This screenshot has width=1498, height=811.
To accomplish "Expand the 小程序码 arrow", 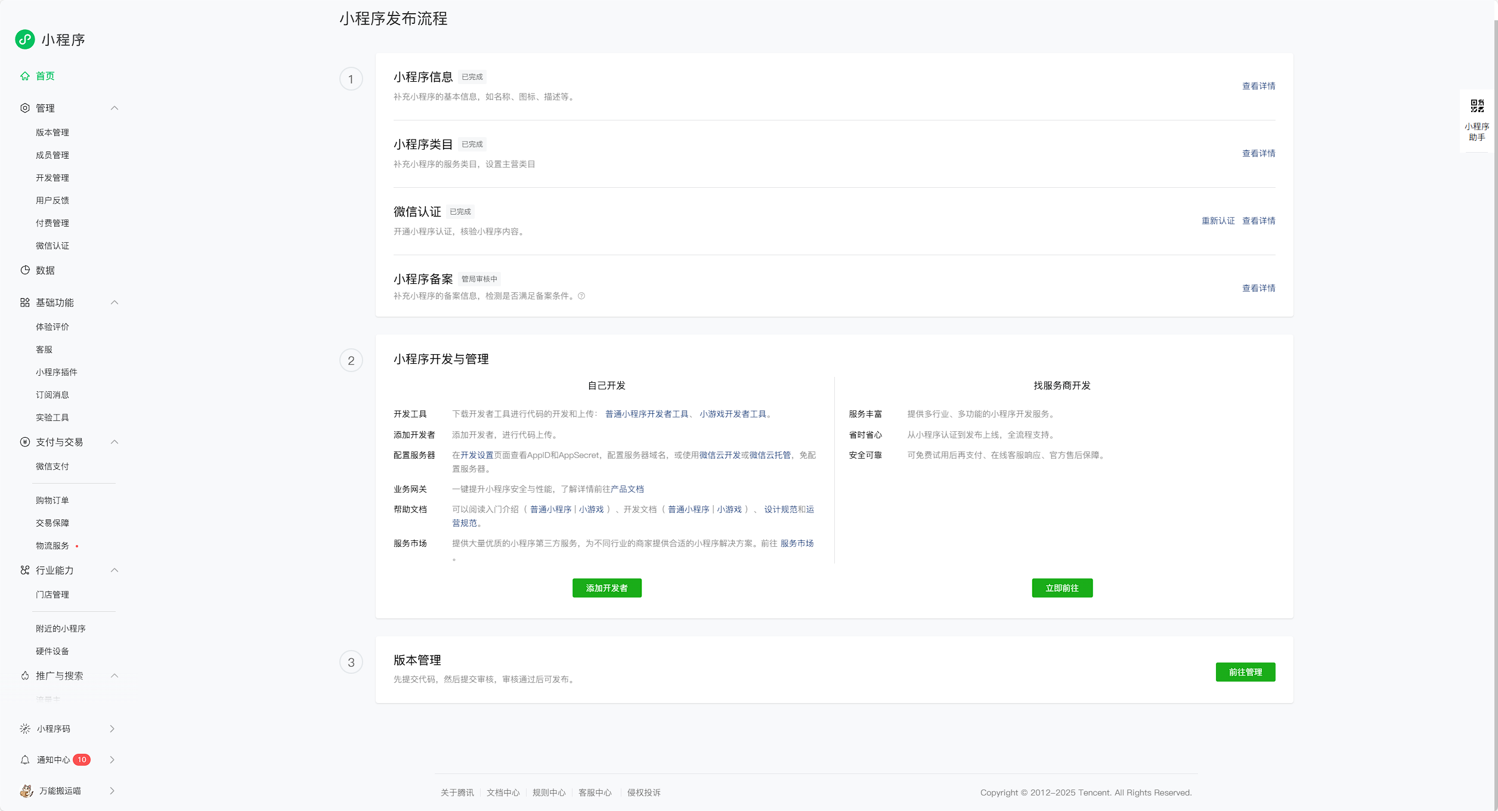I will [112, 729].
